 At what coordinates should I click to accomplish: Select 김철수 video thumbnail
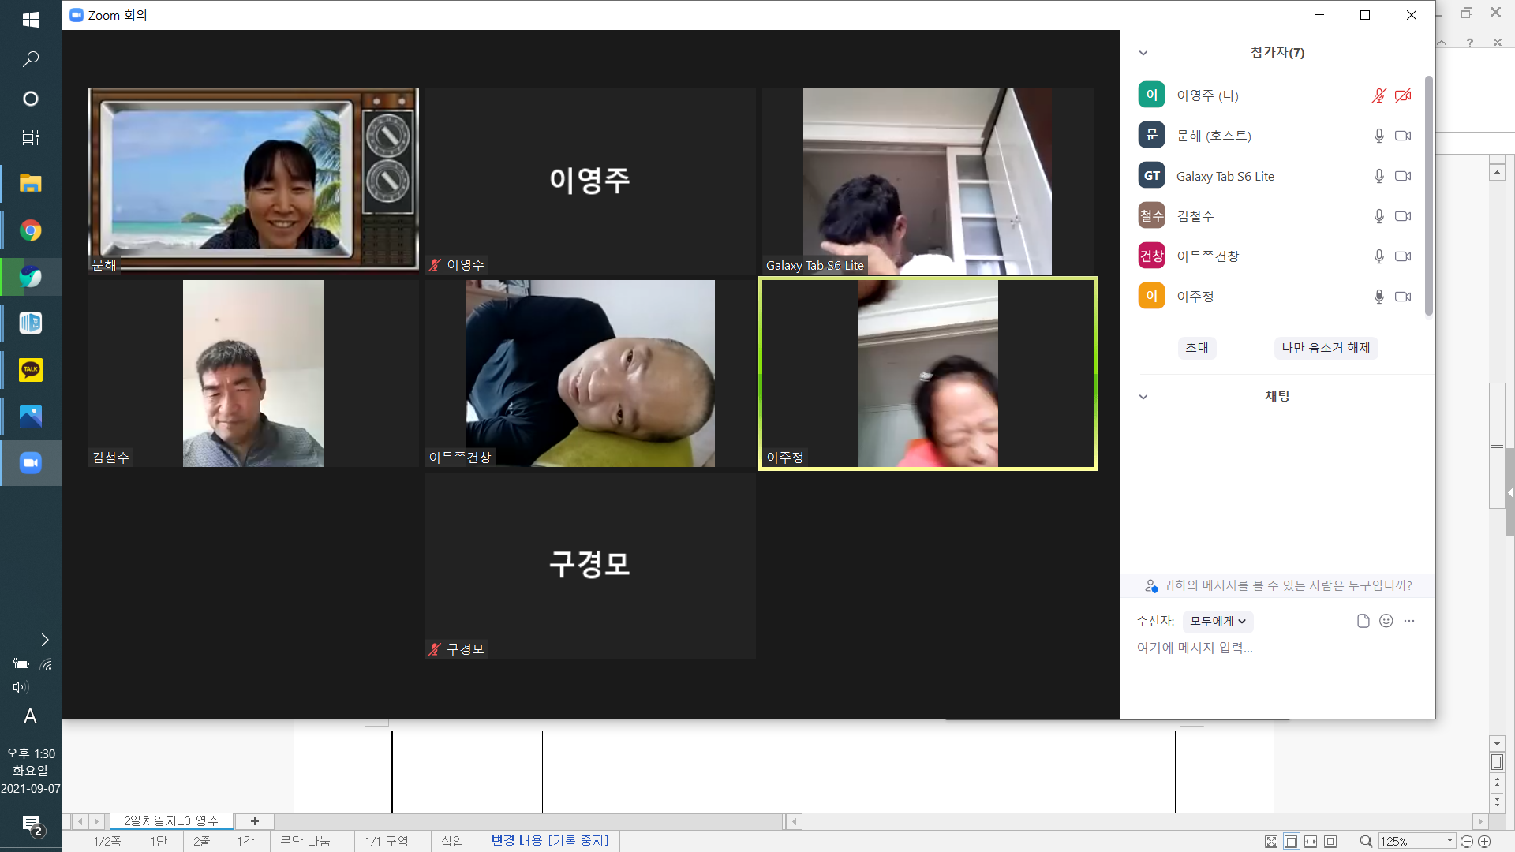click(252, 373)
